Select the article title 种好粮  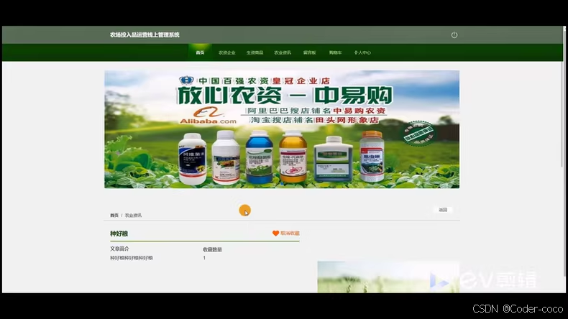point(119,234)
